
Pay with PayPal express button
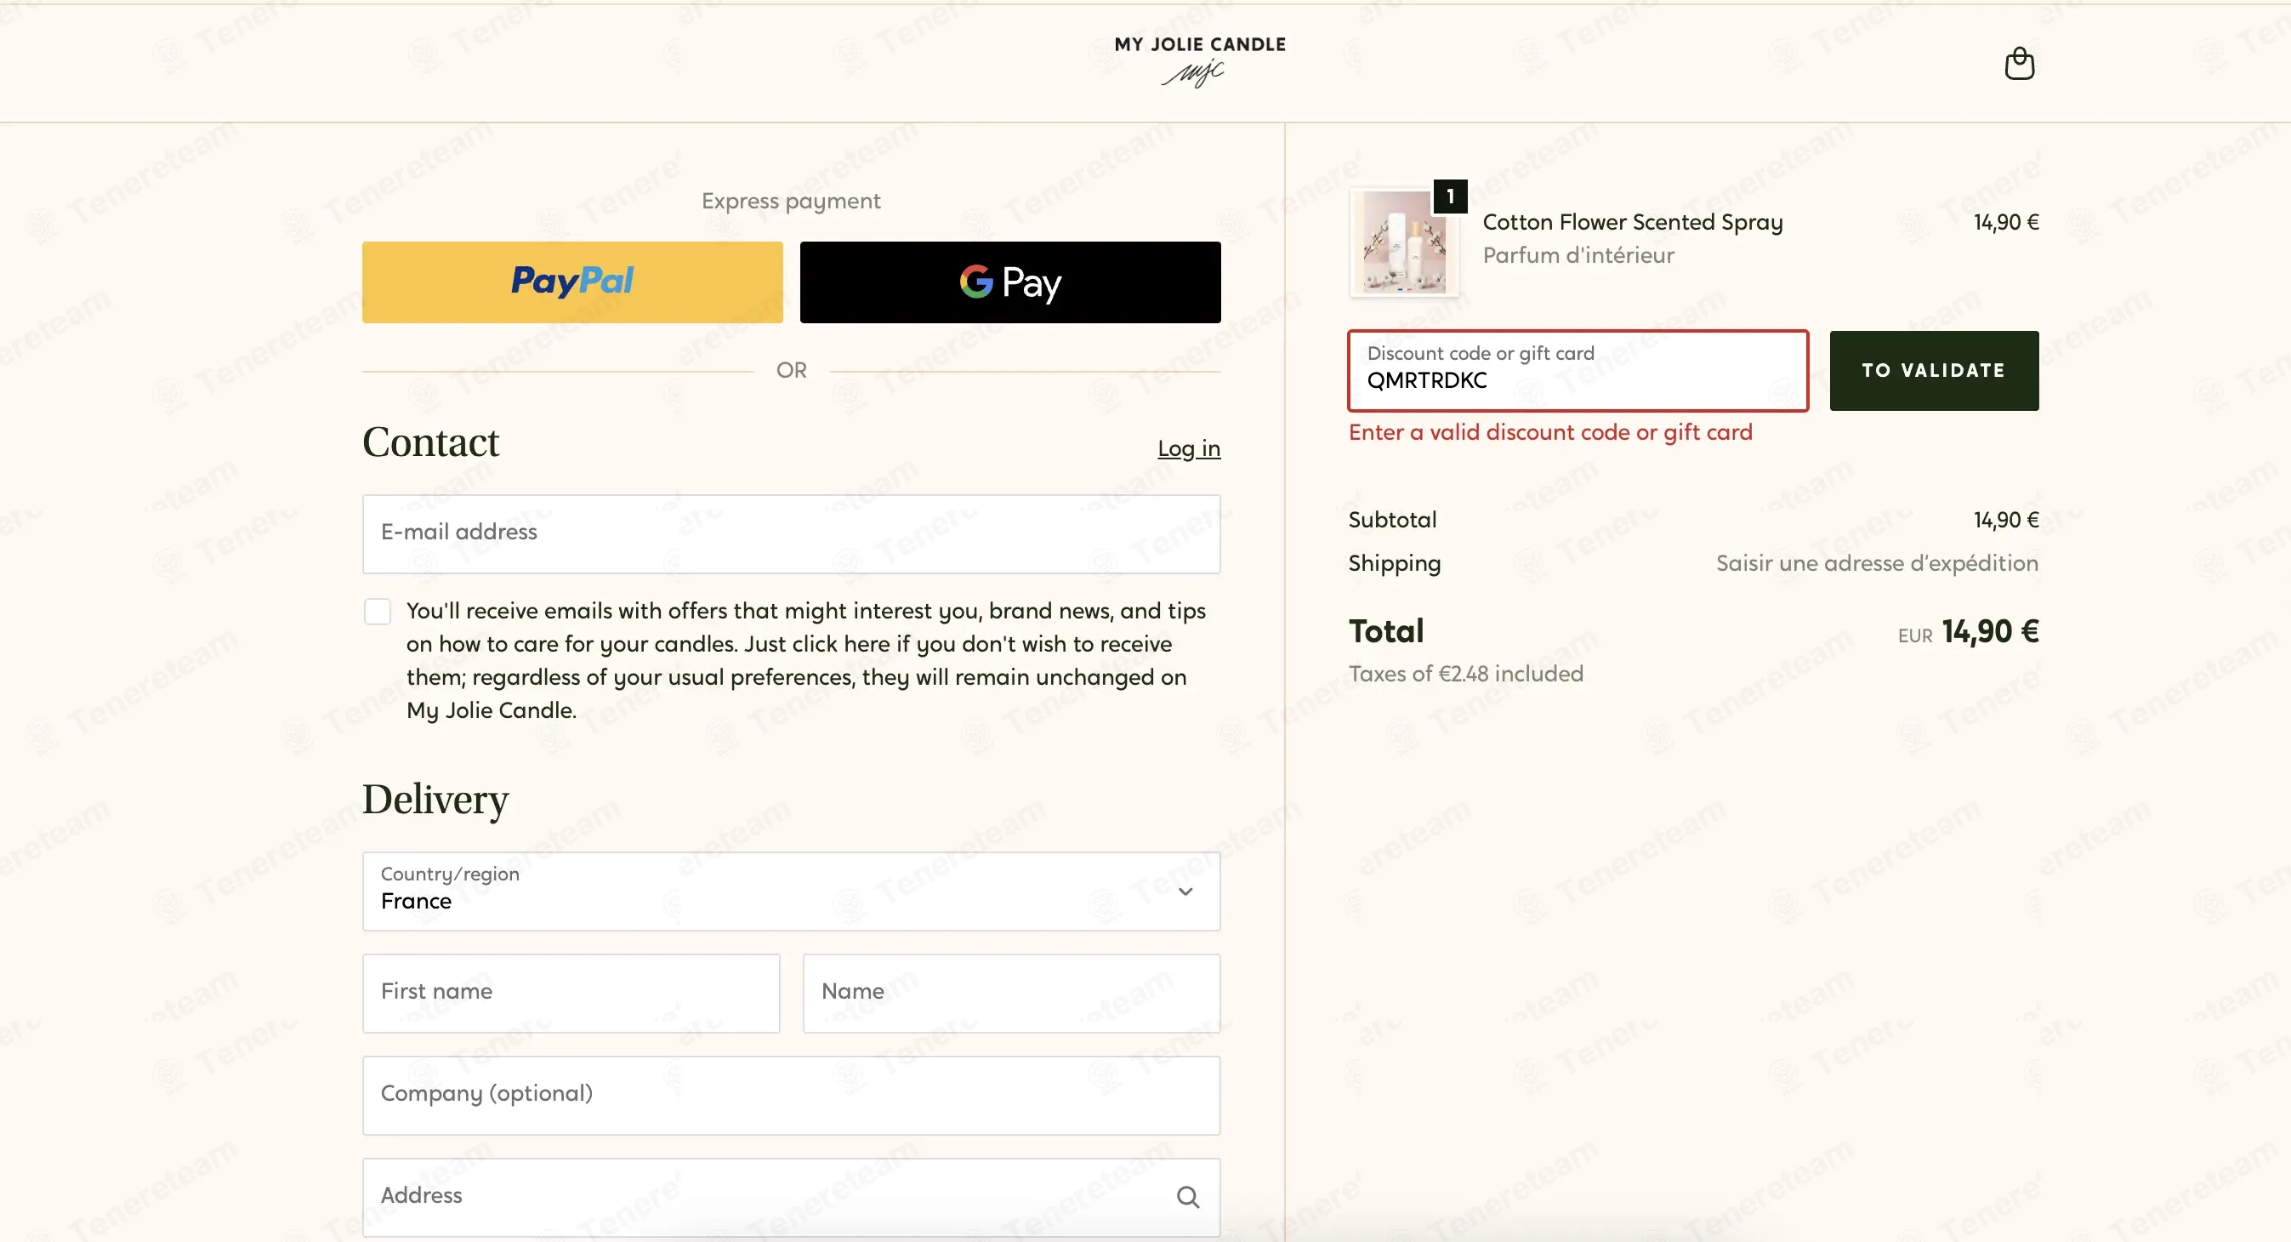coord(571,282)
